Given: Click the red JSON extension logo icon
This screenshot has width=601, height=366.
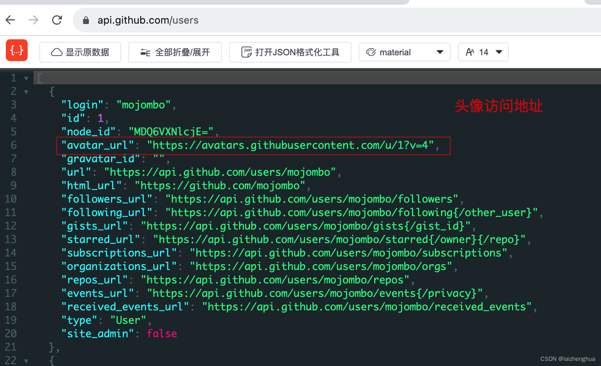Looking at the screenshot, I should 17,50.
